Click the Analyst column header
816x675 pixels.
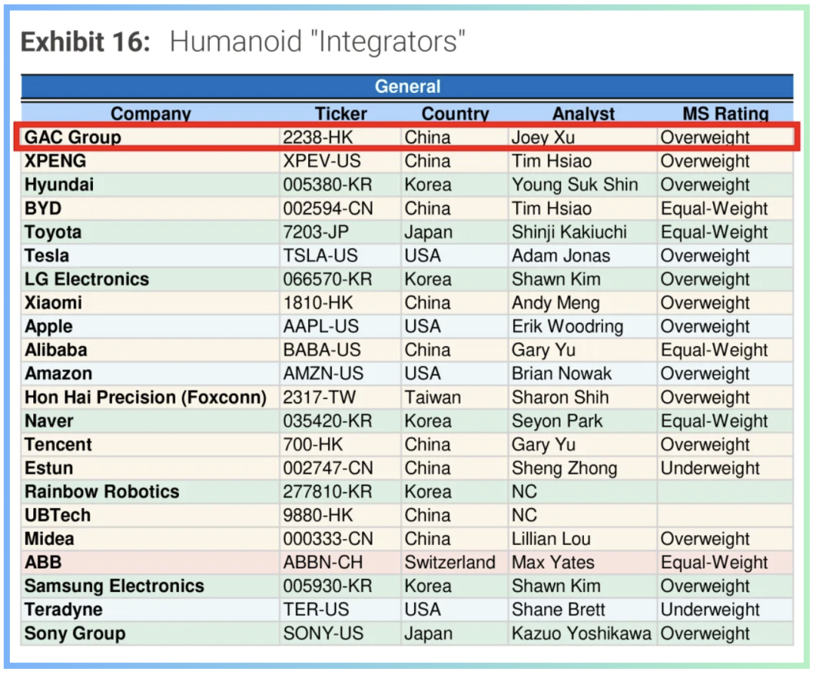(583, 114)
